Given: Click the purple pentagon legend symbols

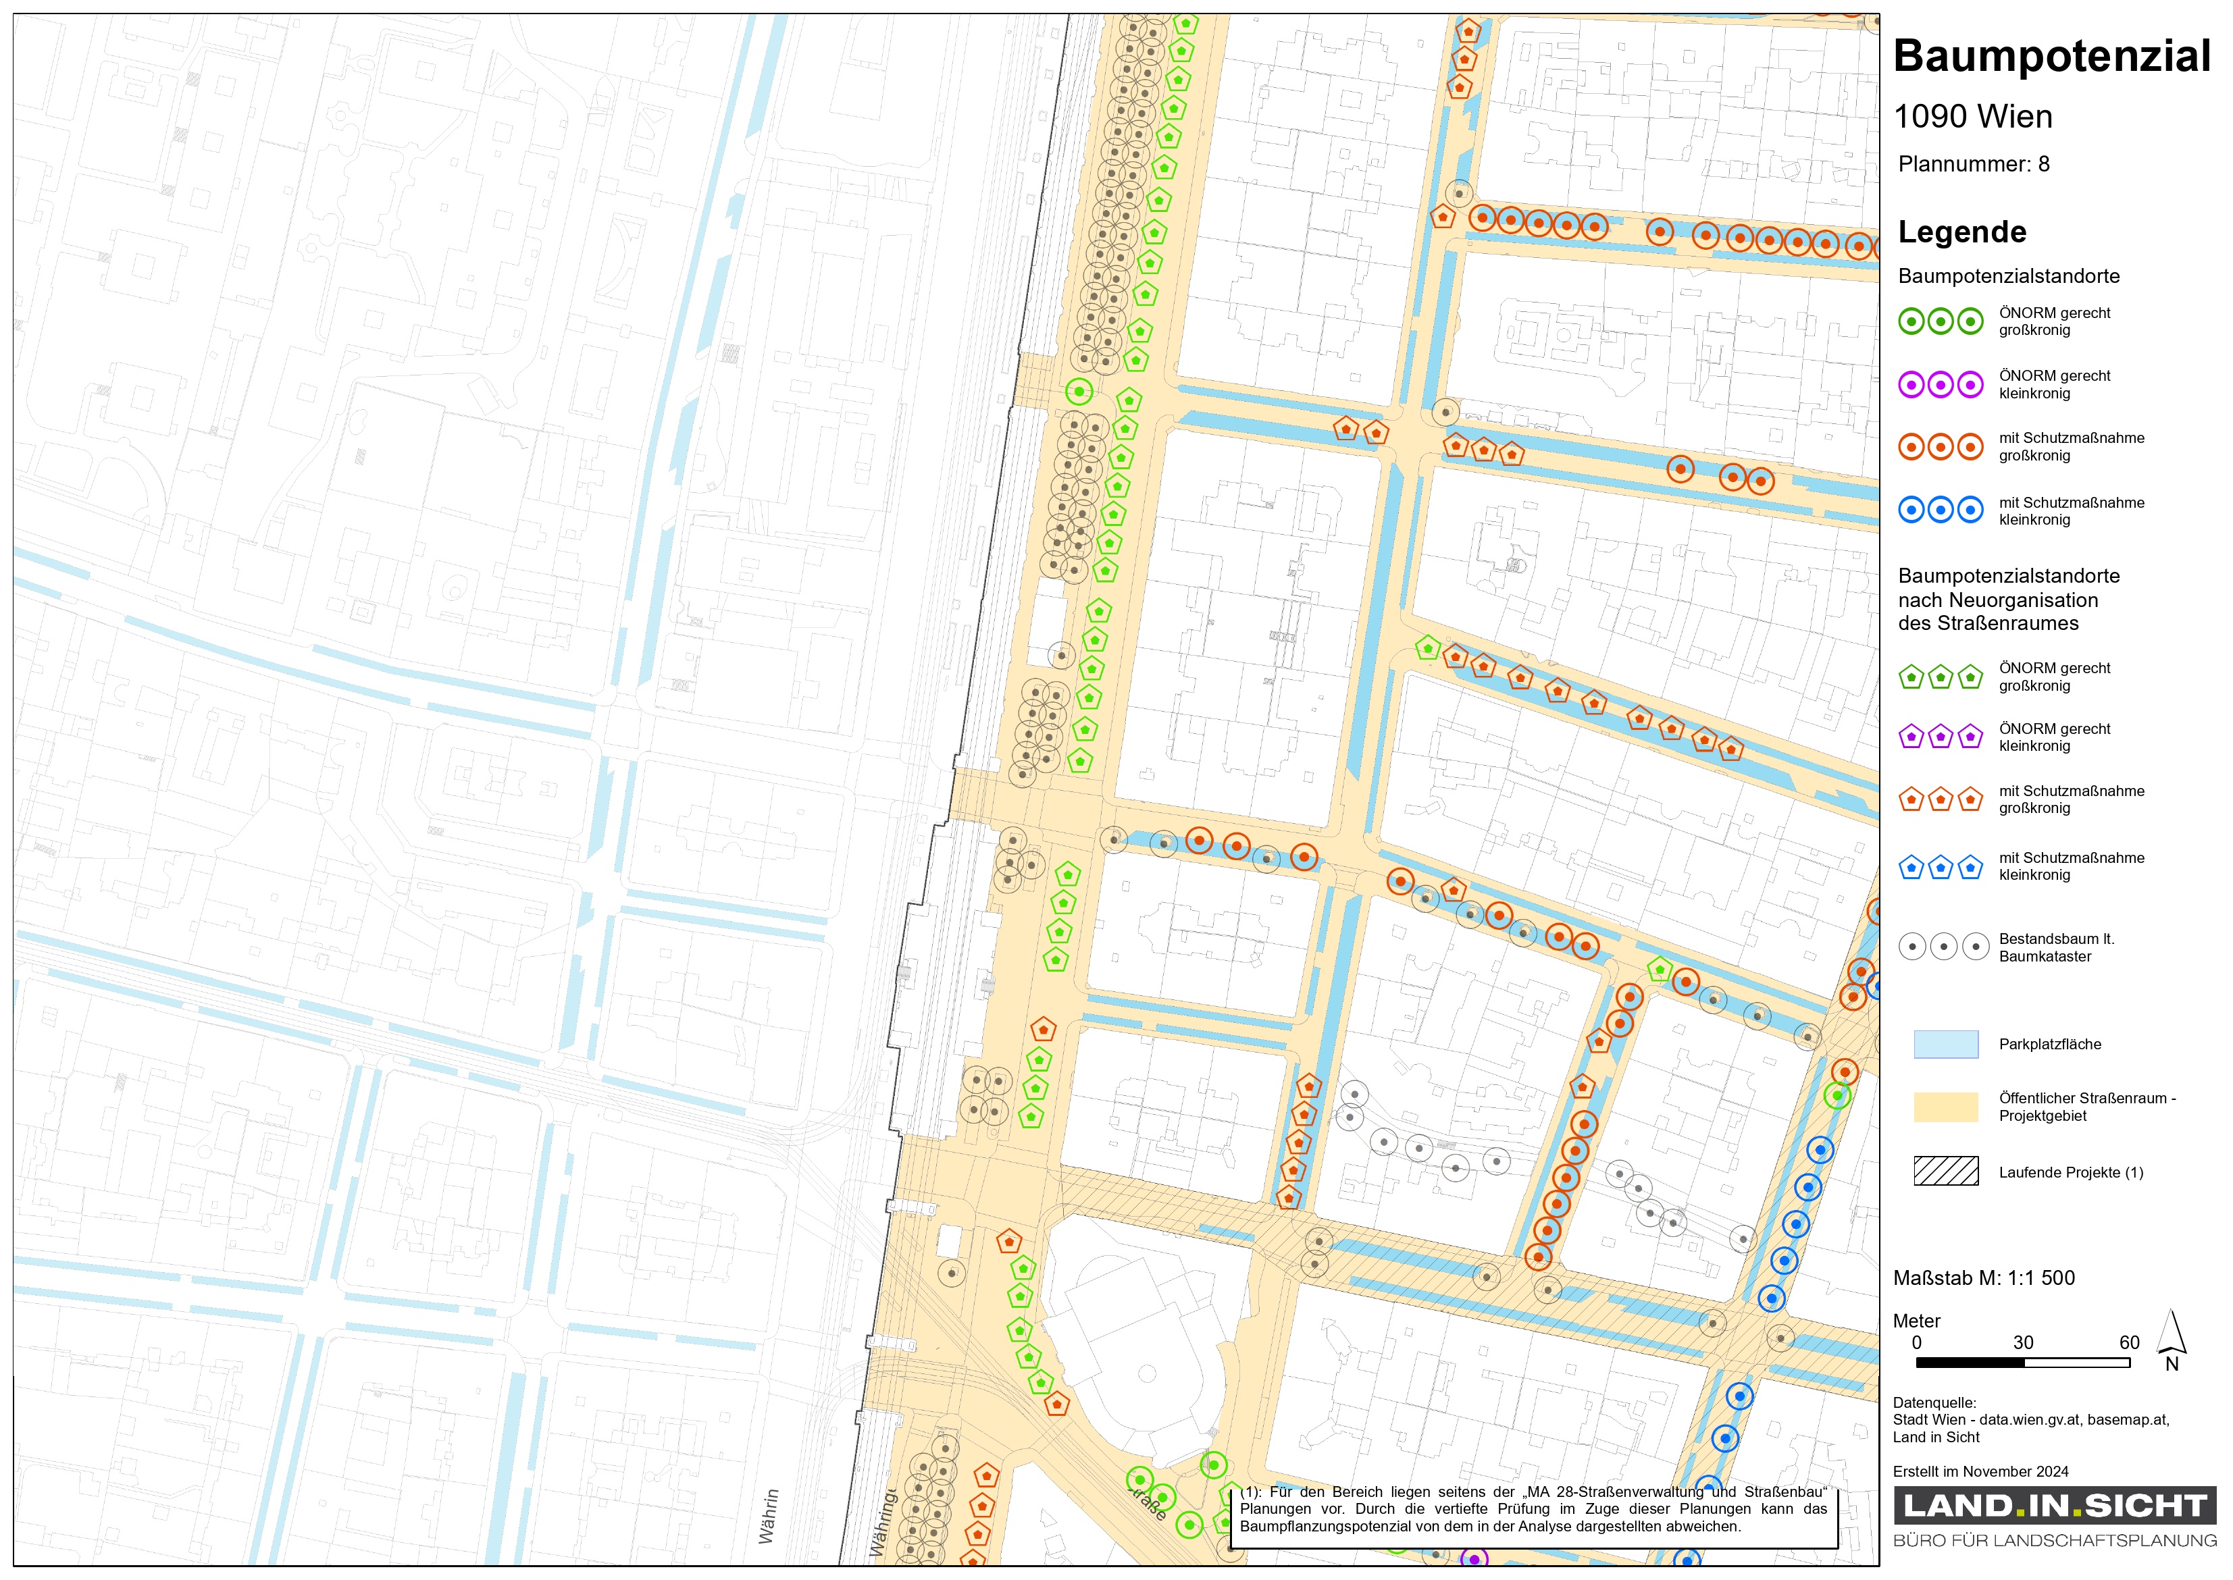Looking at the screenshot, I should click(1940, 737).
